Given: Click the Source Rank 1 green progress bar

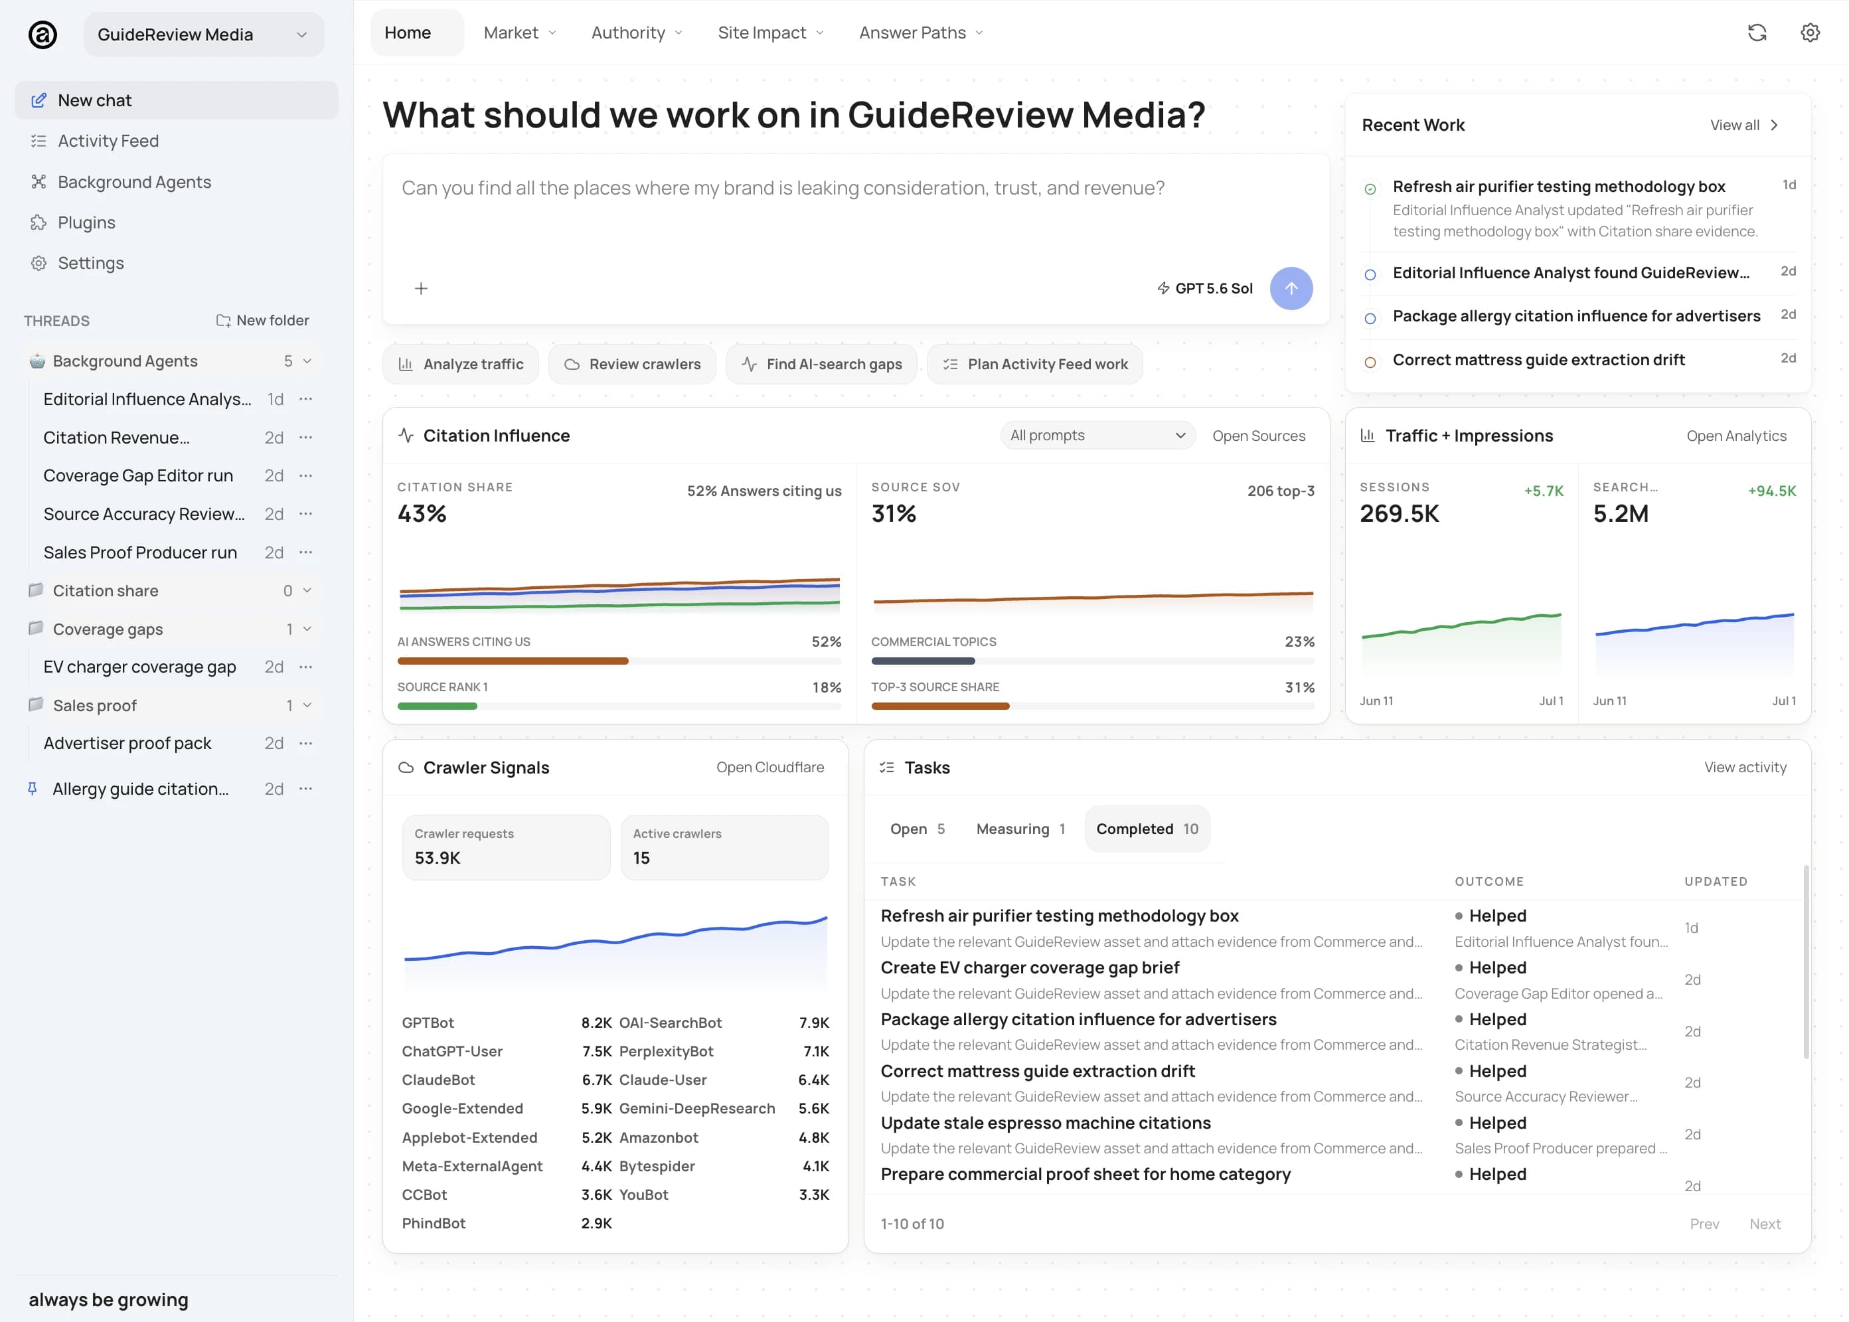Looking at the screenshot, I should 437,706.
